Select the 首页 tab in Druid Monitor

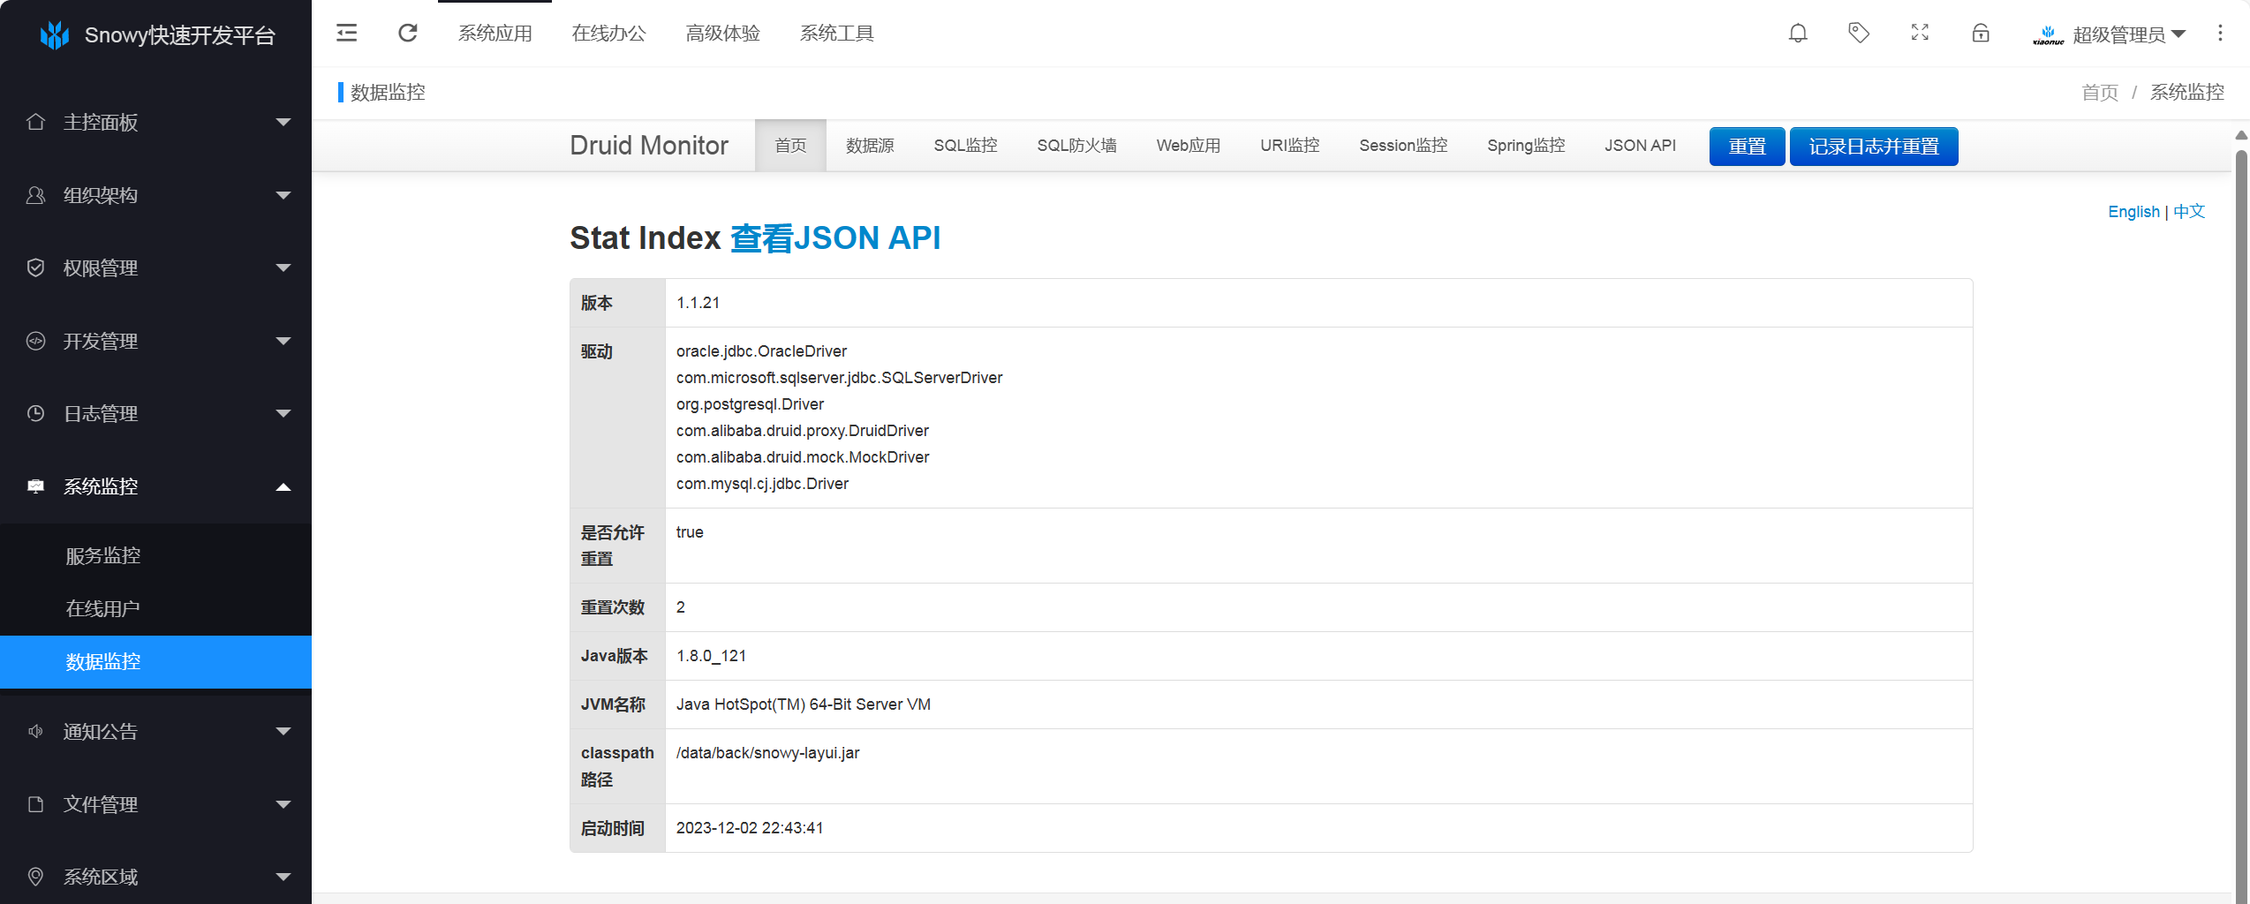tap(790, 146)
